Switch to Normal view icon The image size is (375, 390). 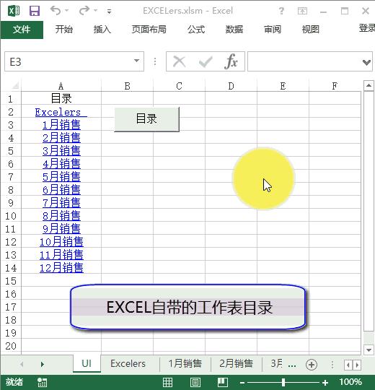(x=167, y=382)
